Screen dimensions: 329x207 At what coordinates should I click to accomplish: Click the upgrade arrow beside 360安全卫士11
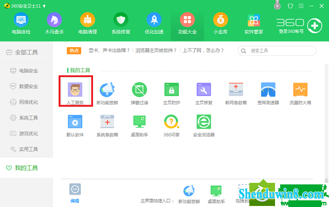44,6
